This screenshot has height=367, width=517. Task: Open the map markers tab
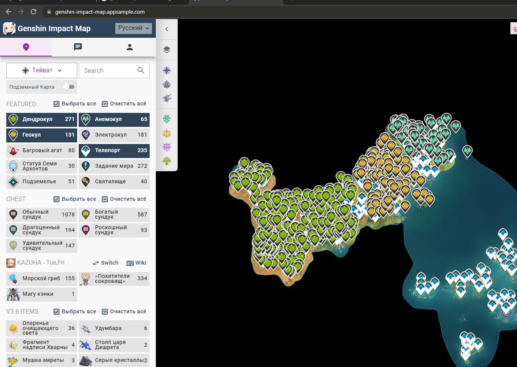(26, 47)
